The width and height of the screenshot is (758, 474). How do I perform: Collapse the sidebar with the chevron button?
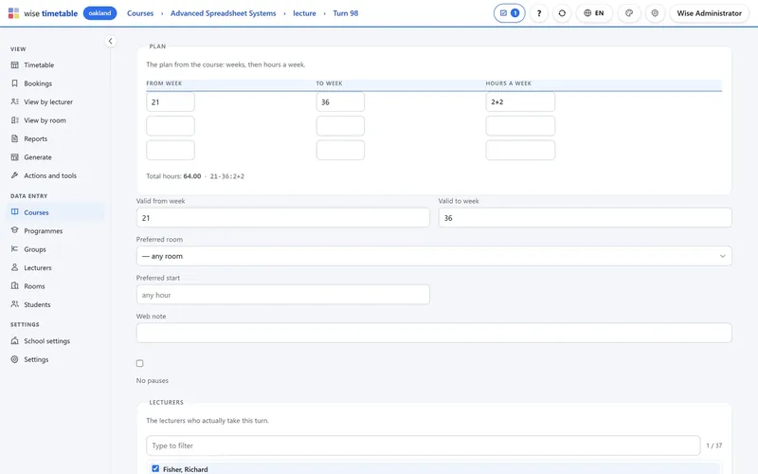(x=110, y=41)
